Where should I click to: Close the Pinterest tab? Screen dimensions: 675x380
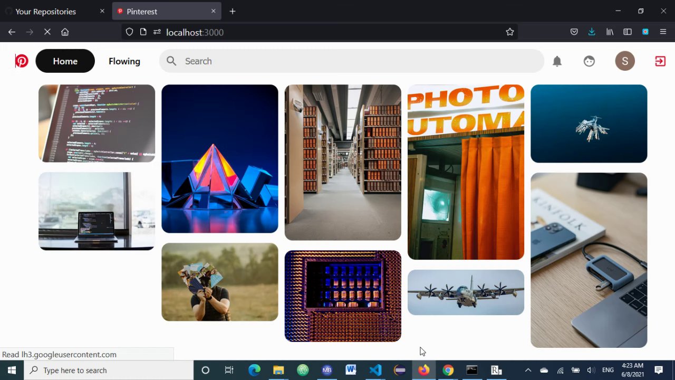coord(214,11)
